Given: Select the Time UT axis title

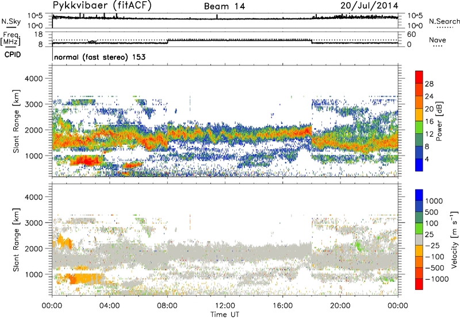Looking at the screenshot, I should point(225,315).
